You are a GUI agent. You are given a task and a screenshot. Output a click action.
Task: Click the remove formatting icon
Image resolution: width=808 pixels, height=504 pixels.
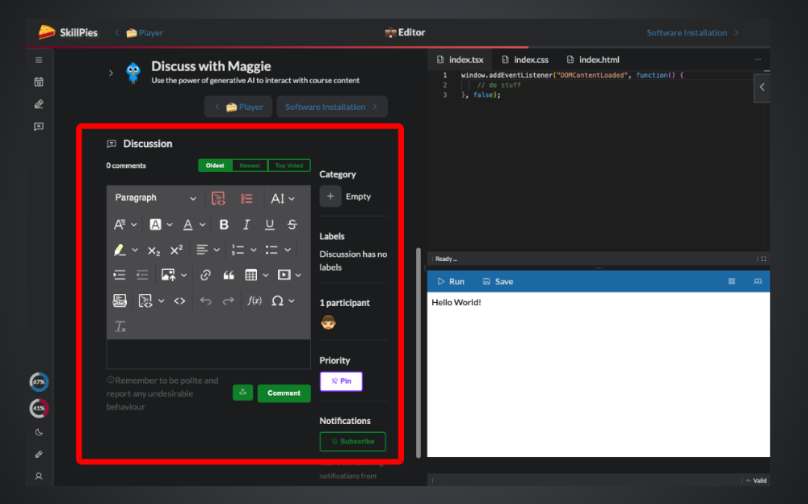coord(120,326)
